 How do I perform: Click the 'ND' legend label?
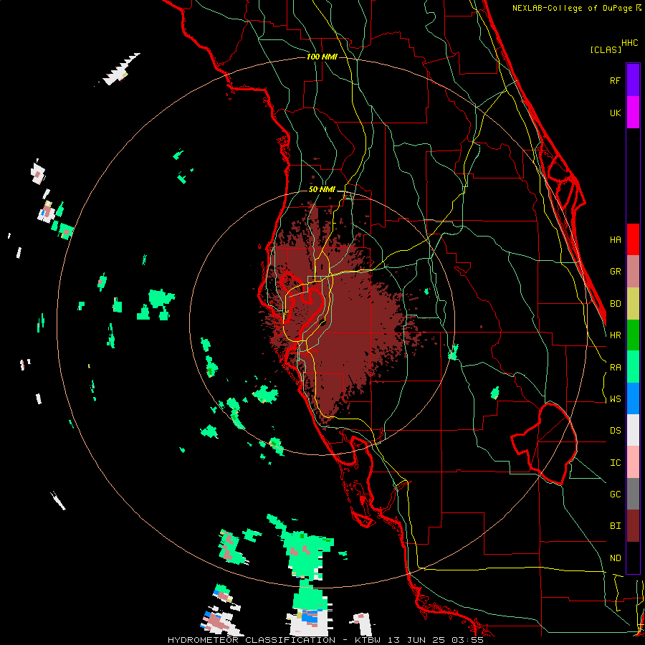[x=615, y=558]
